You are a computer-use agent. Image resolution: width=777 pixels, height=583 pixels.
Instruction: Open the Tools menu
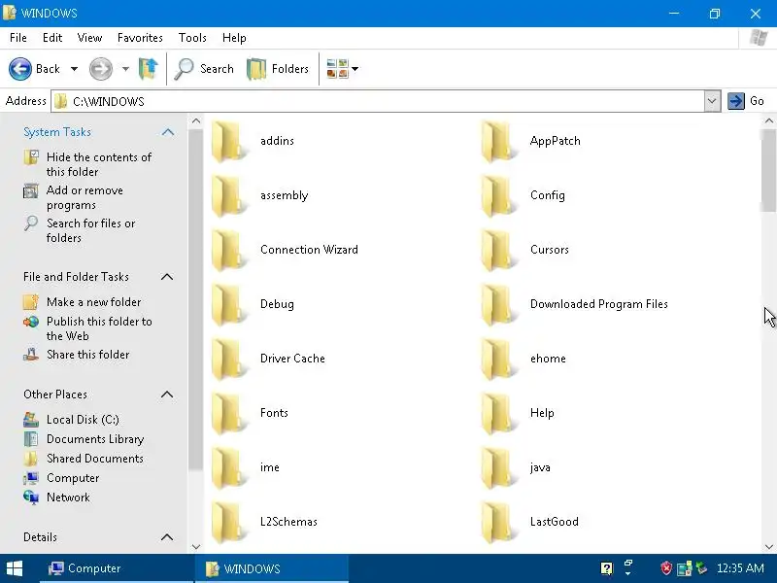(192, 38)
